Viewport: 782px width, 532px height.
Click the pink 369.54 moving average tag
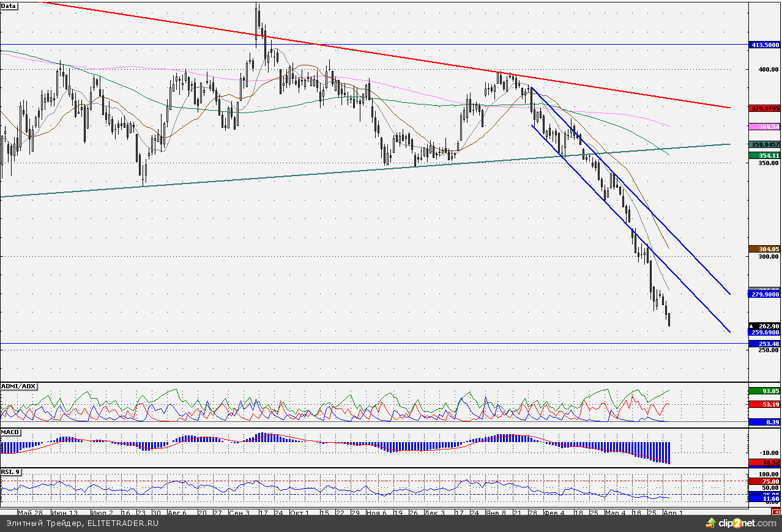[764, 127]
